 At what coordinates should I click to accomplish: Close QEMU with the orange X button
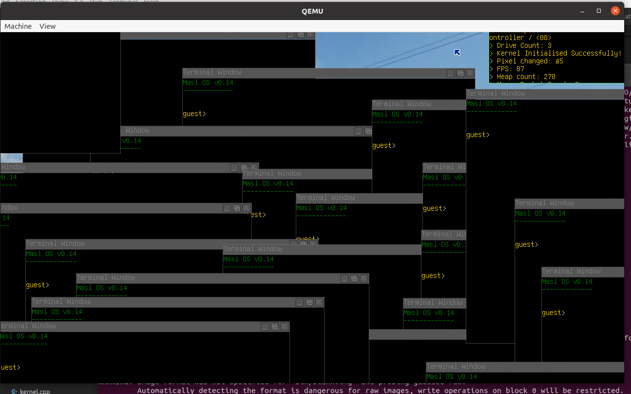pyautogui.click(x=616, y=11)
